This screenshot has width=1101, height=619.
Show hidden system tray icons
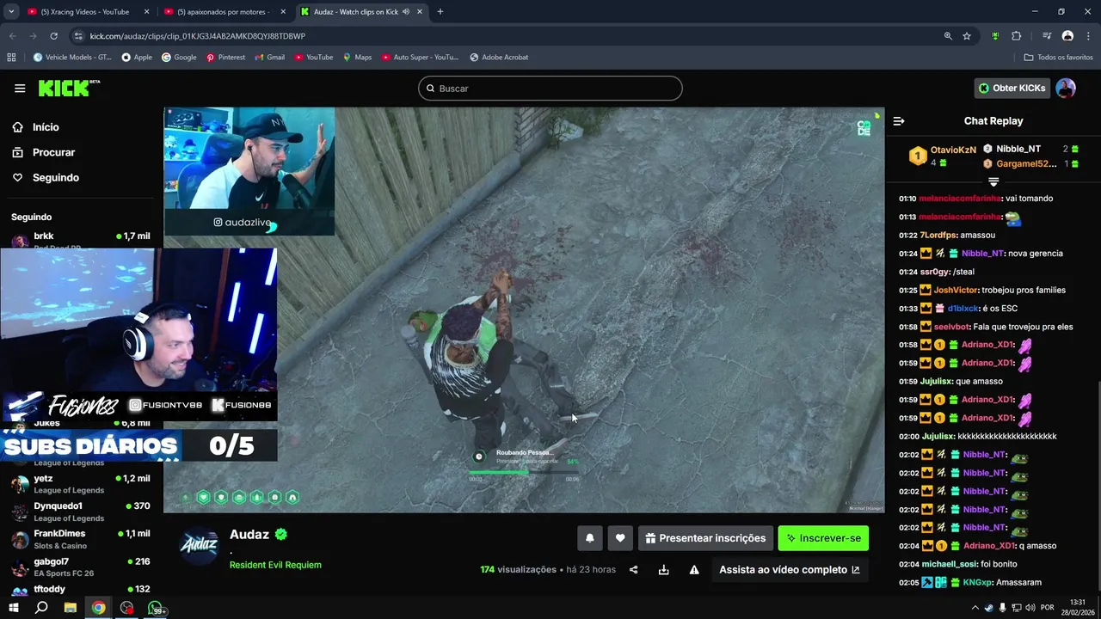tap(975, 608)
